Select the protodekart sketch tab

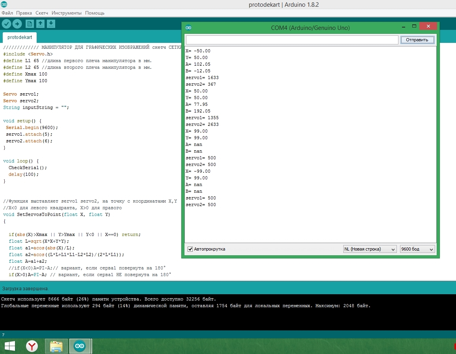(x=20, y=38)
